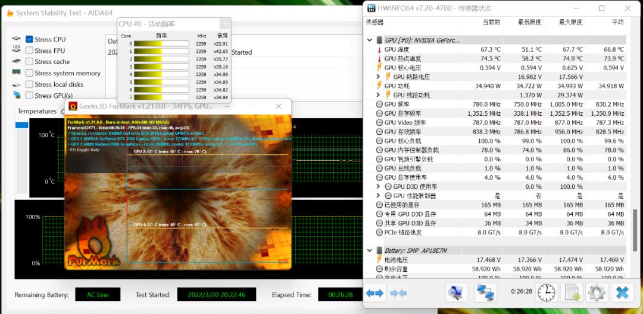The width and height of the screenshot is (643, 314).
Task: Close the CPU #0 活动频率 window
Action: point(224,24)
